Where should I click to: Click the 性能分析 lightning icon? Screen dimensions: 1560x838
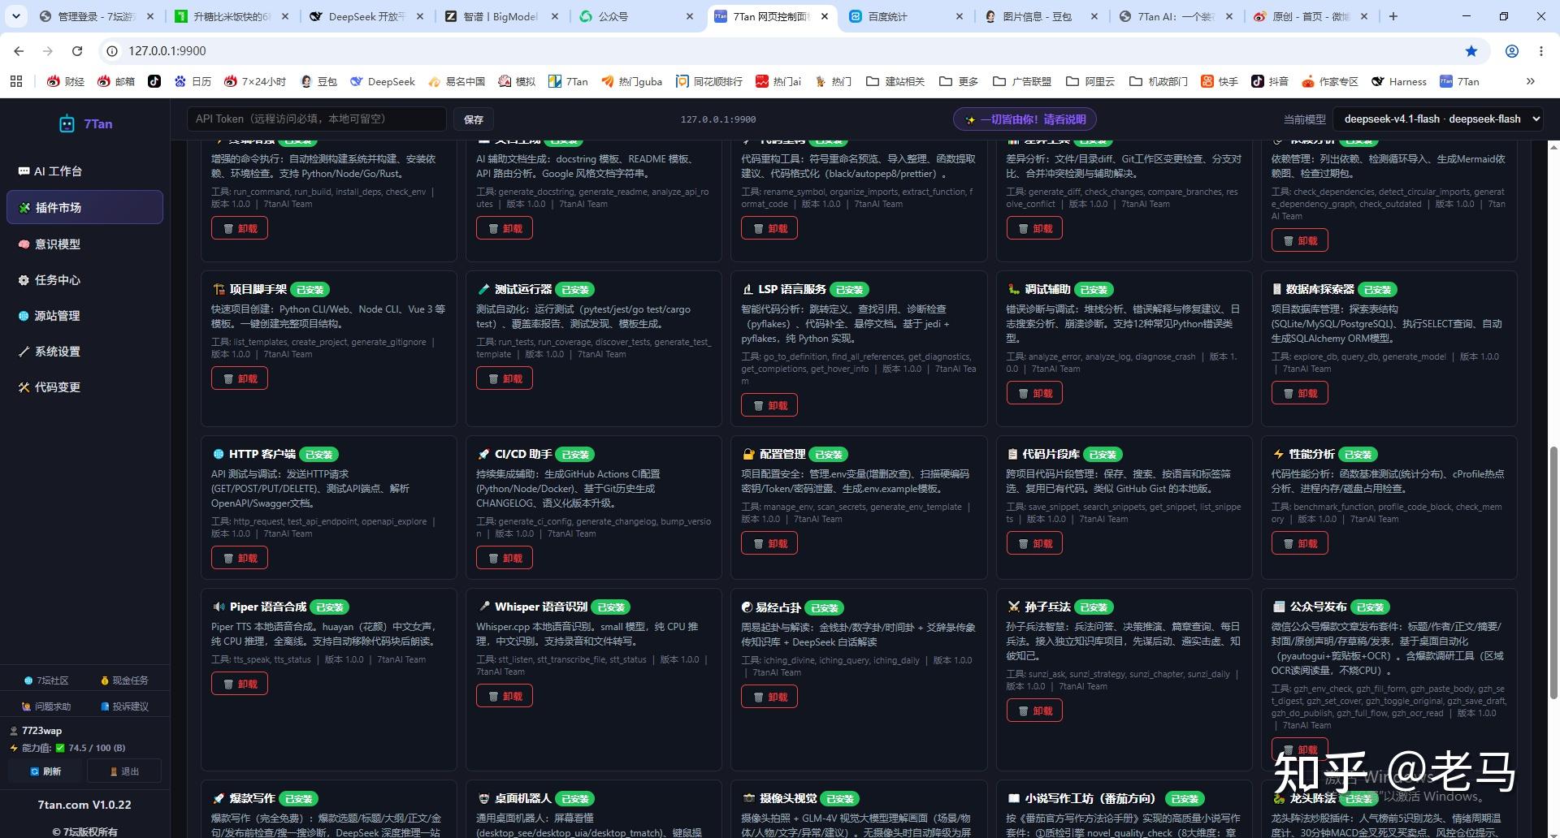pyautogui.click(x=1278, y=454)
